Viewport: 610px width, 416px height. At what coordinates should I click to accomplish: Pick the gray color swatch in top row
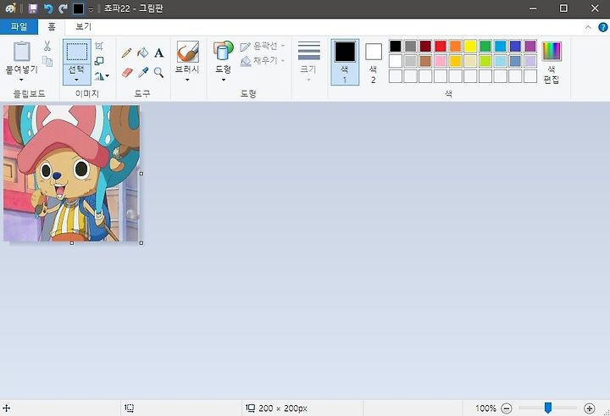point(410,47)
